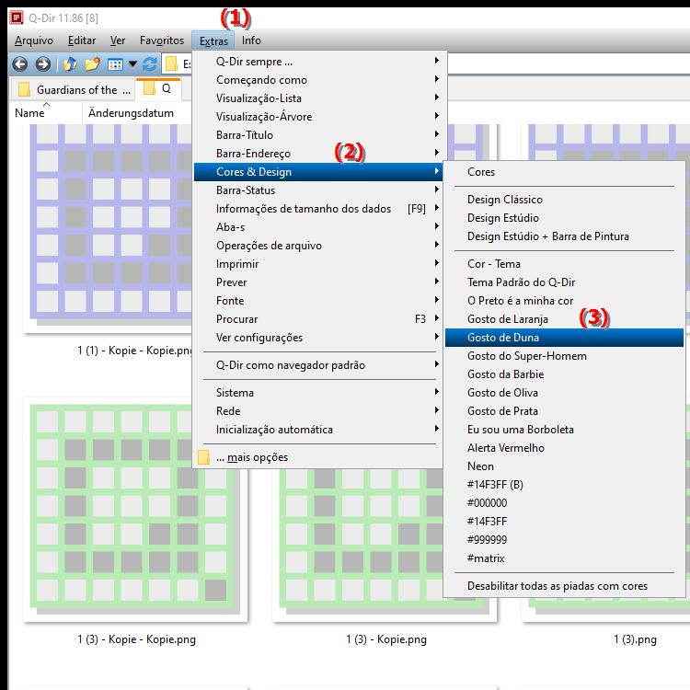Click the ... mais opções entry

click(x=320, y=457)
